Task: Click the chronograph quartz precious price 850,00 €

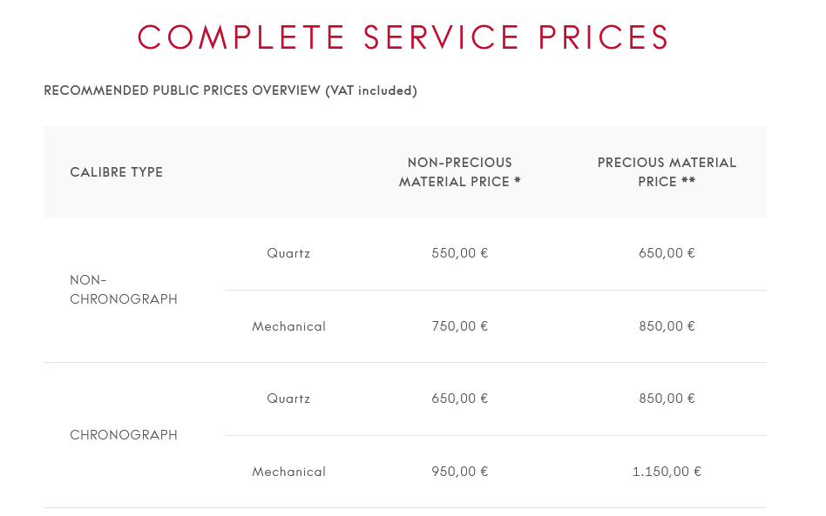Action: (667, 399)
